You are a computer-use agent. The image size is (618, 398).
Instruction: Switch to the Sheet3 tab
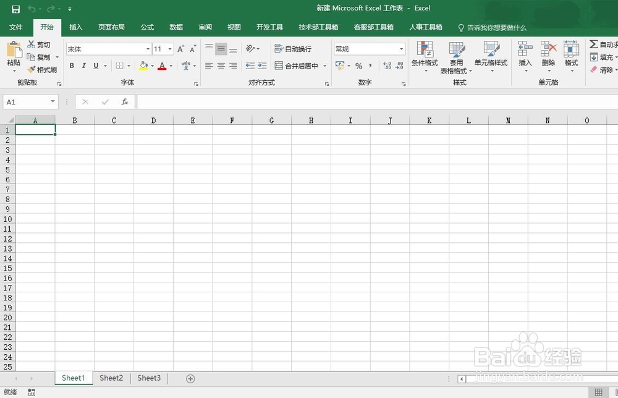[x=149, y=378]
